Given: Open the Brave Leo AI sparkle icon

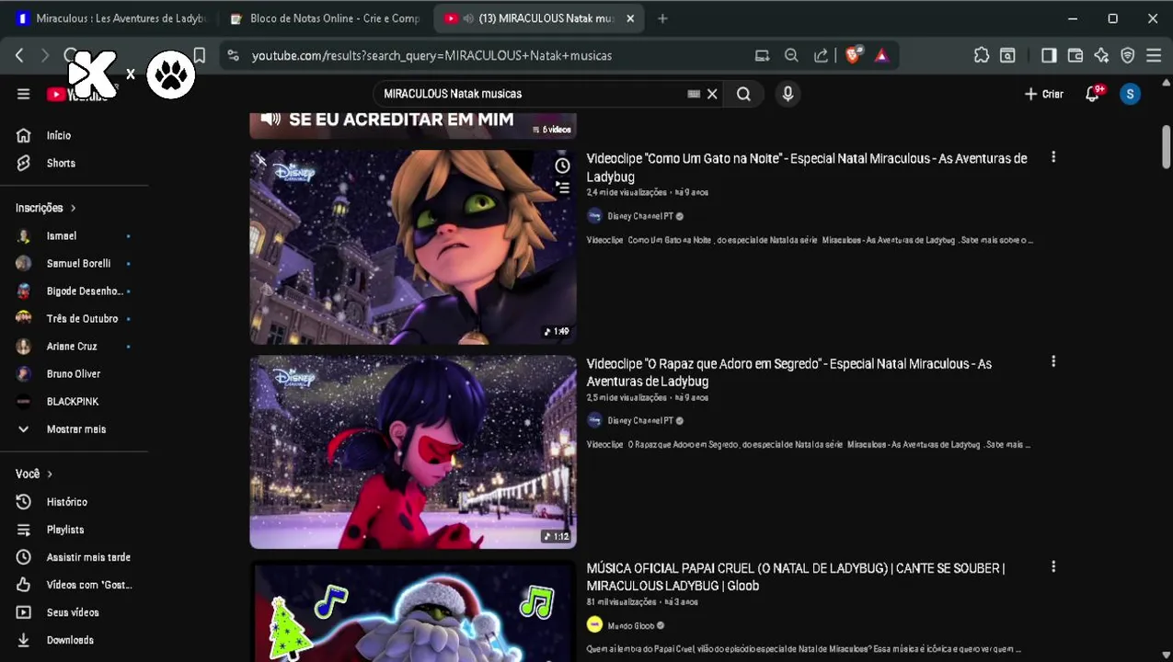Looking at the screenshot, I should tap(1101, 55).
